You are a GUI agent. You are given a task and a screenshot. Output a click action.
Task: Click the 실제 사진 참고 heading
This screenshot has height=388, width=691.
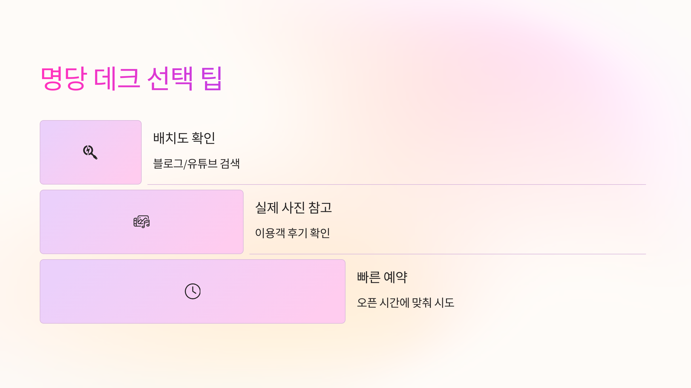tap(293, 208)
